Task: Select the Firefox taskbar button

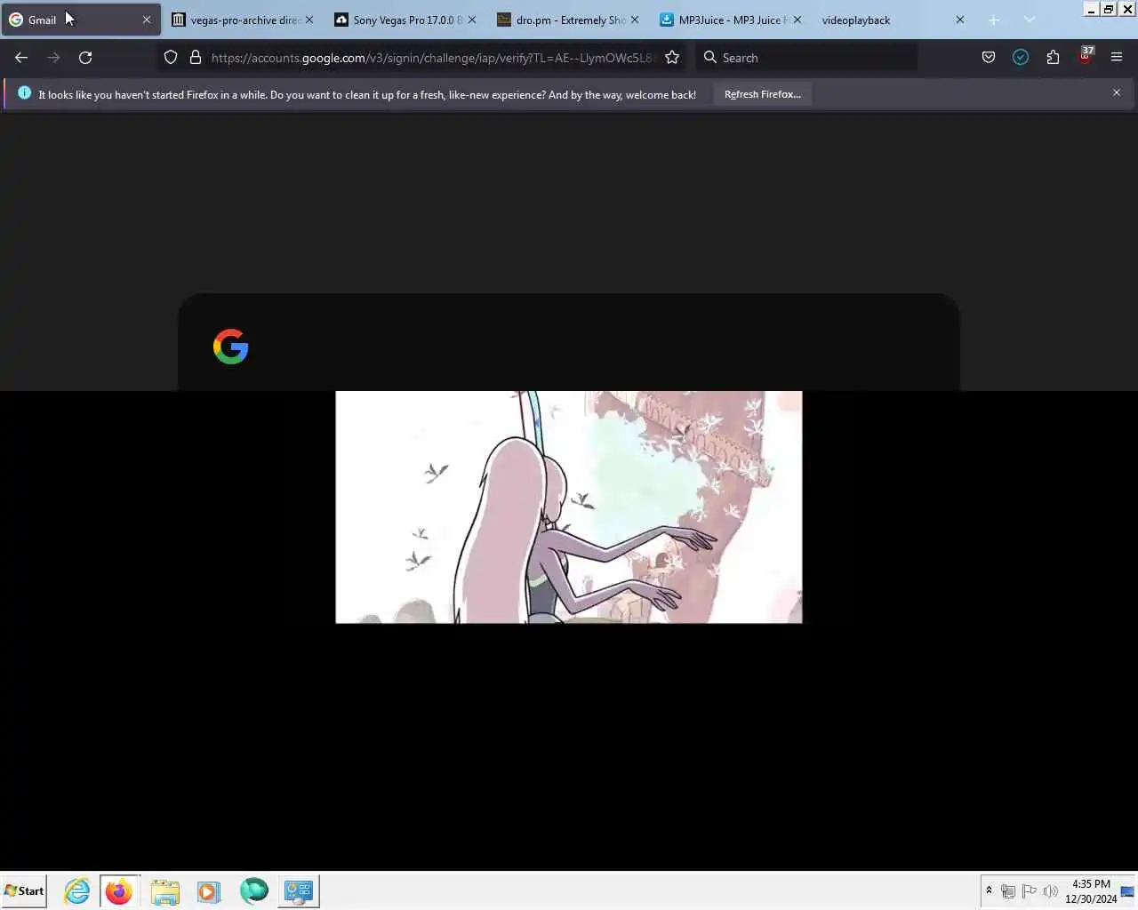Action: point(119,890)
